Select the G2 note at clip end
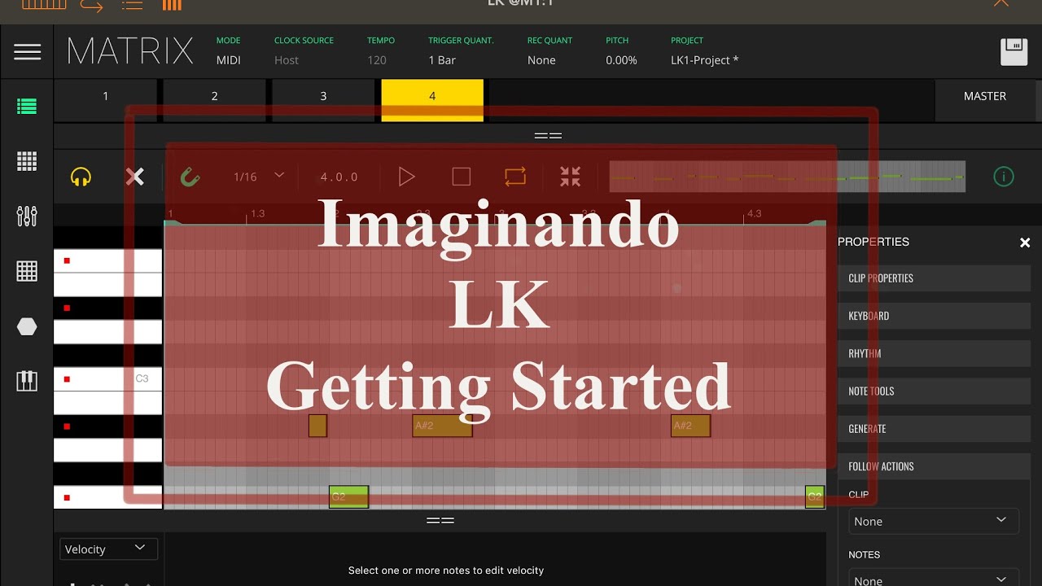The image size is (1042, 586). 815,496
